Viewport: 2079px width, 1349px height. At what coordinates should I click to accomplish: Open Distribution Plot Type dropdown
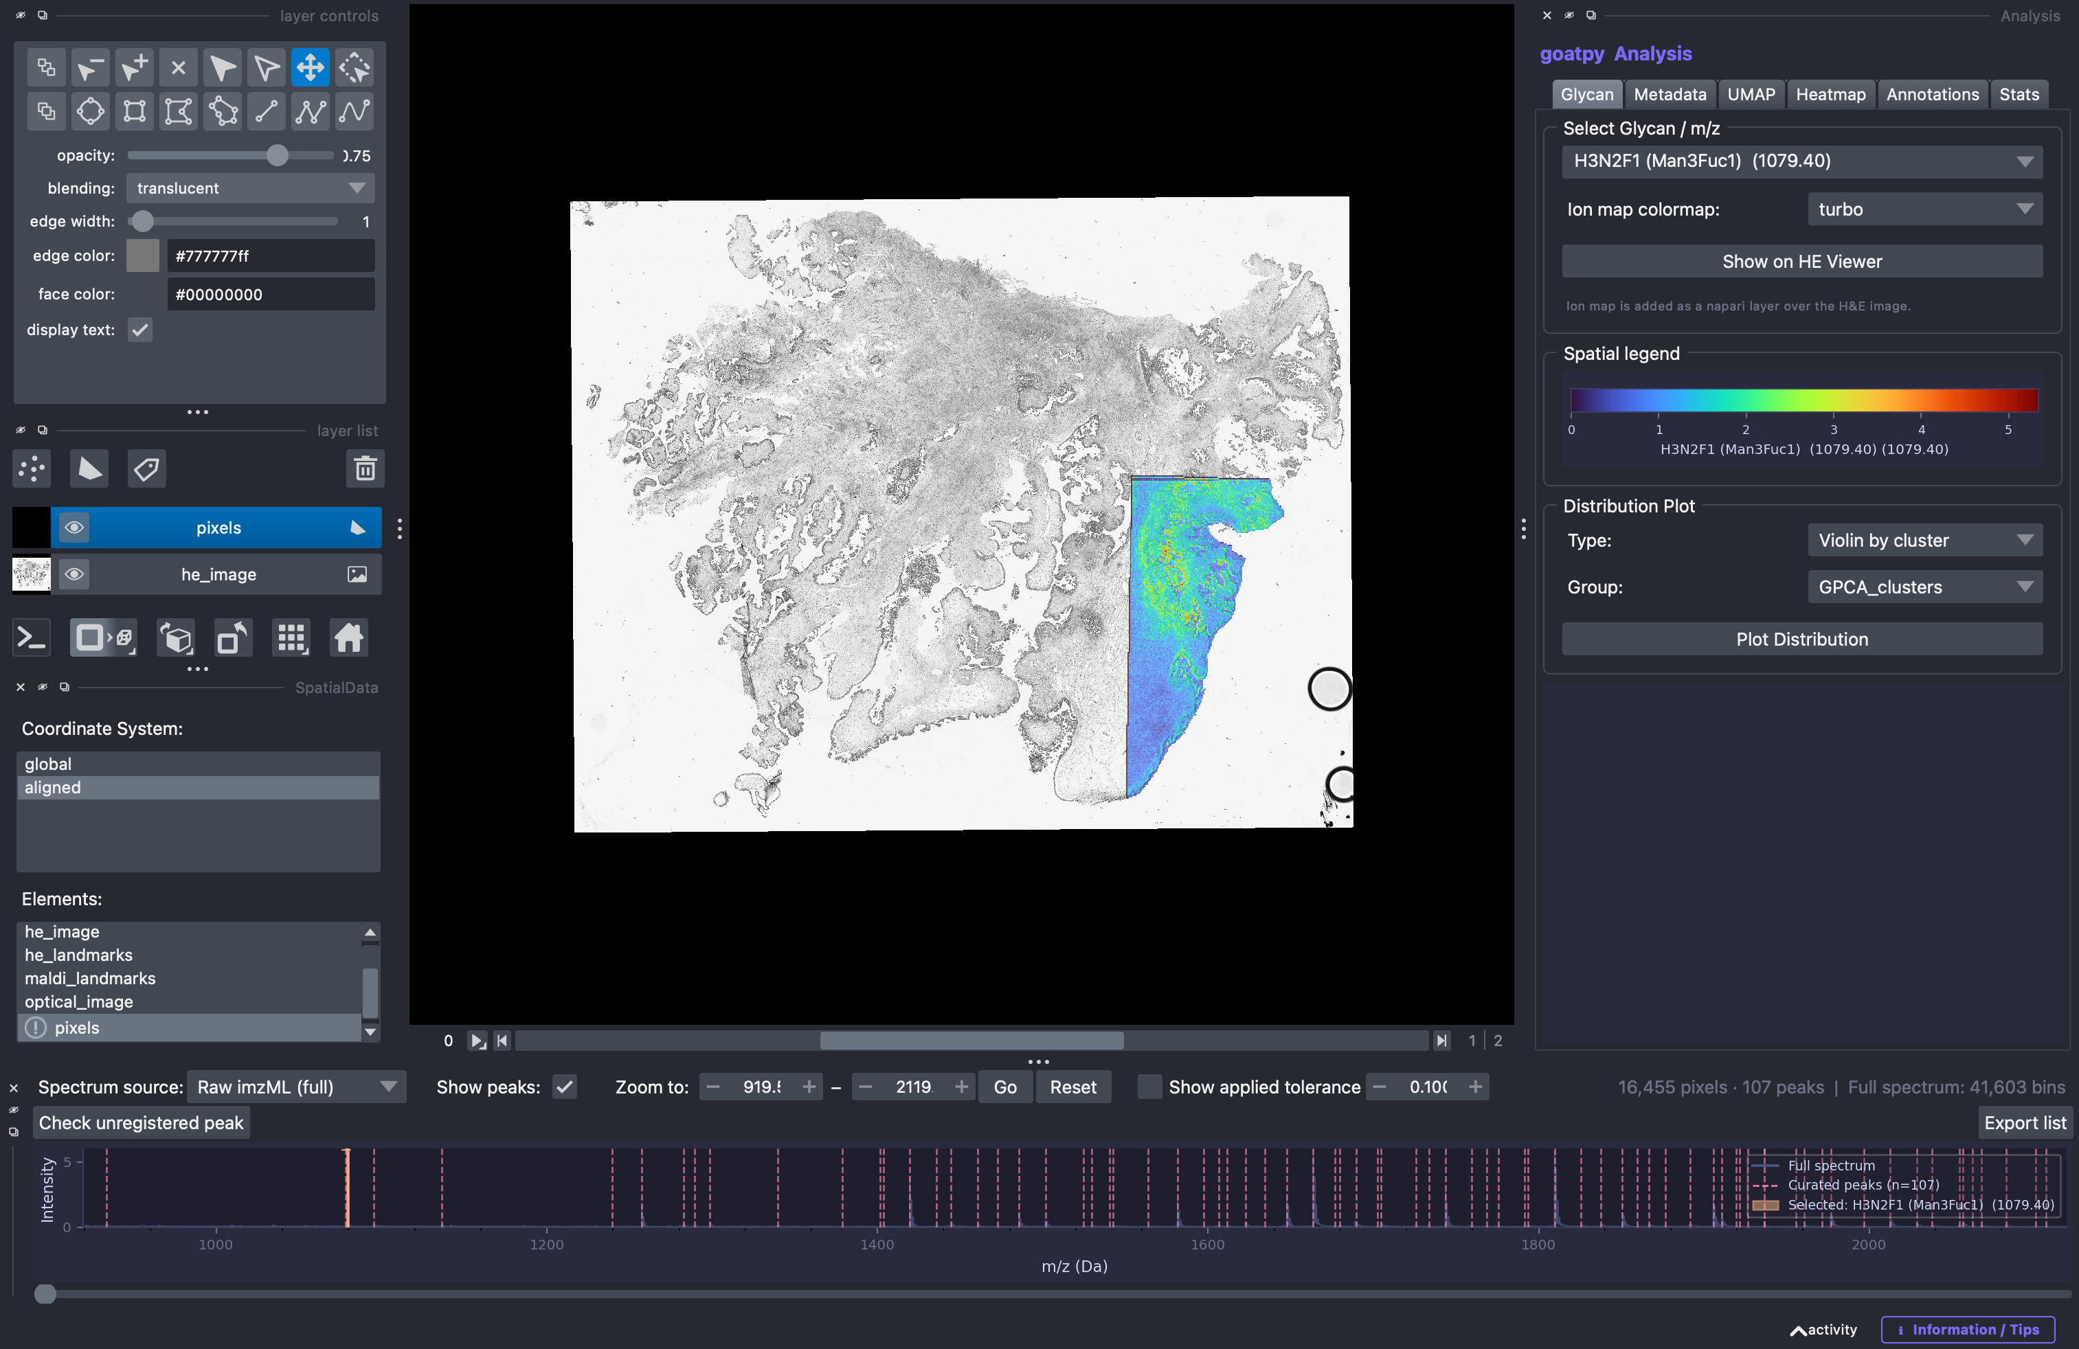point(1924,541)
